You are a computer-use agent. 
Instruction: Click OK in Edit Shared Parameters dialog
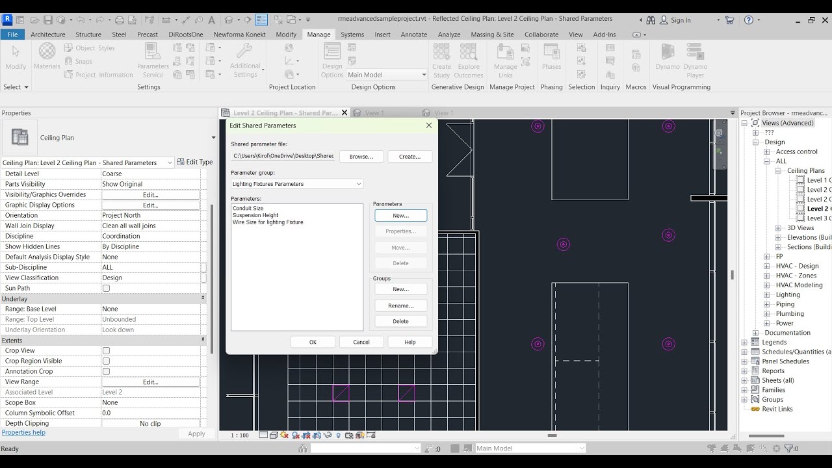pyautogui.click(x=313, y=342)
